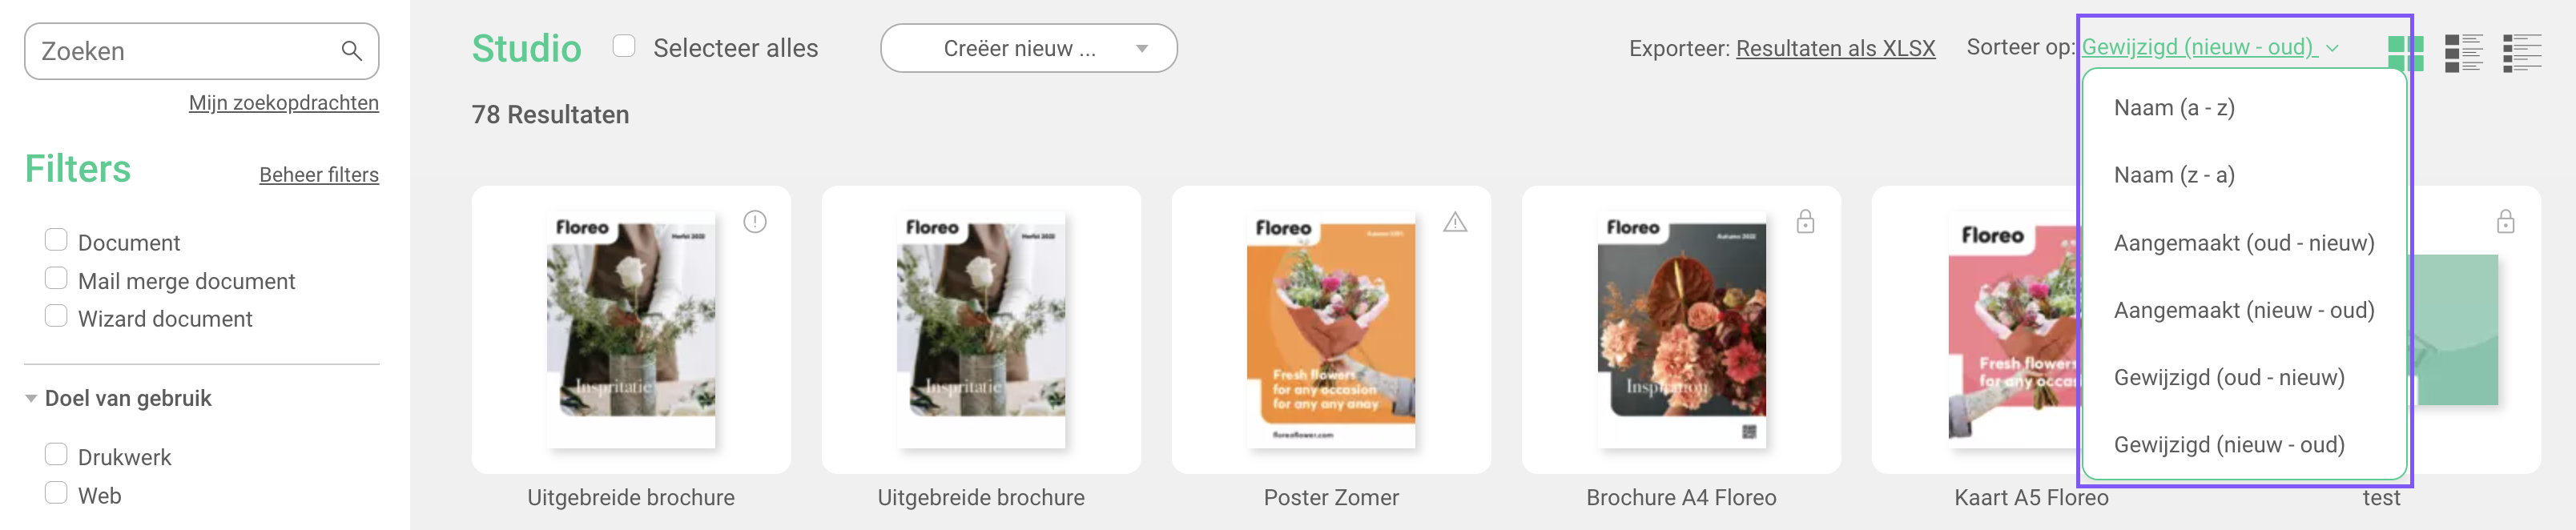
Task: Switch to list view with thumbnails
Action: 2463,53
